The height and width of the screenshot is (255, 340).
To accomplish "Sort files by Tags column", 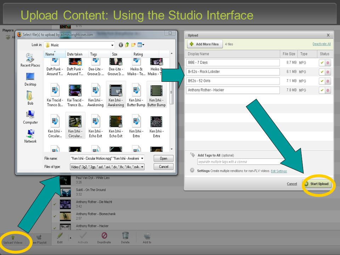I will point(100,54).
